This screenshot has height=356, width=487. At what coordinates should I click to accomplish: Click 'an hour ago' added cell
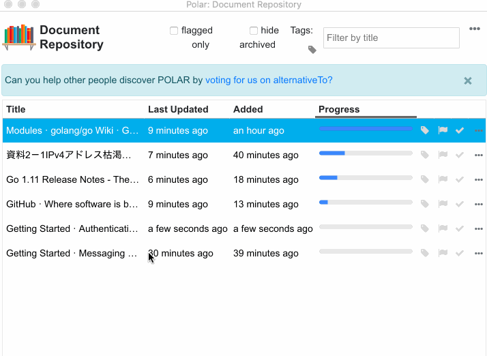tap(259, 130)
